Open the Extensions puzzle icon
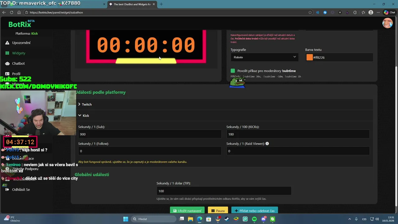 point(355,12)
